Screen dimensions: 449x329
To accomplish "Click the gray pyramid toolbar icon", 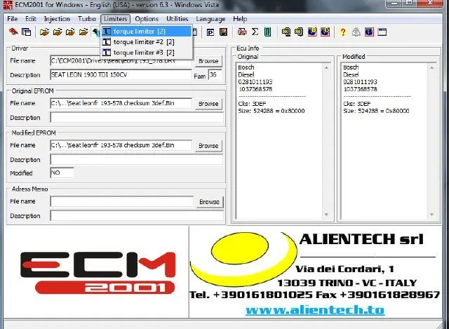I will pos(356,32).
